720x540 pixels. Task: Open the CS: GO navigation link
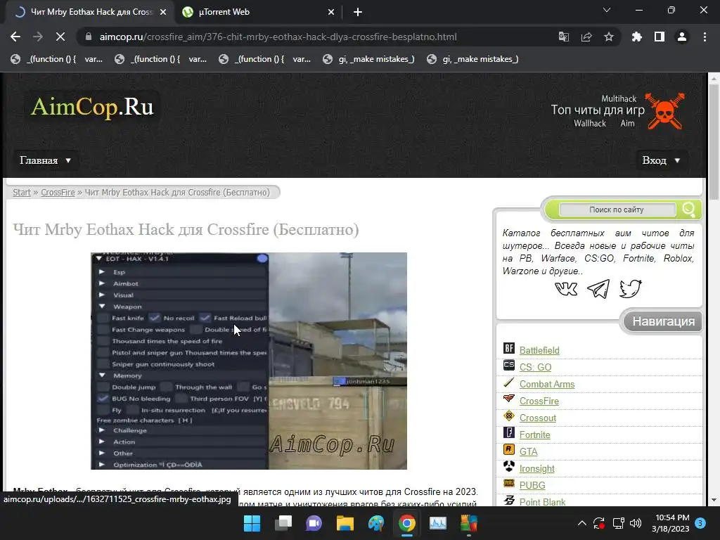[x=535, y=367]
